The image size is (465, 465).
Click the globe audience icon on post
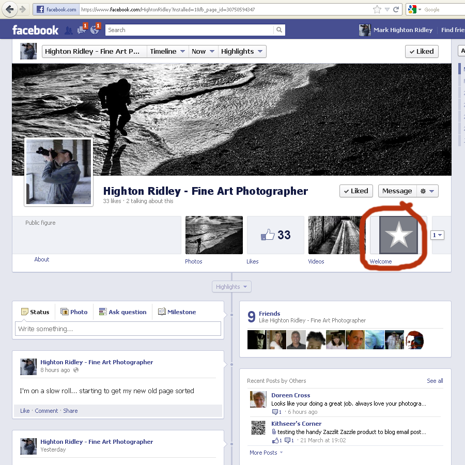[76, 370]
